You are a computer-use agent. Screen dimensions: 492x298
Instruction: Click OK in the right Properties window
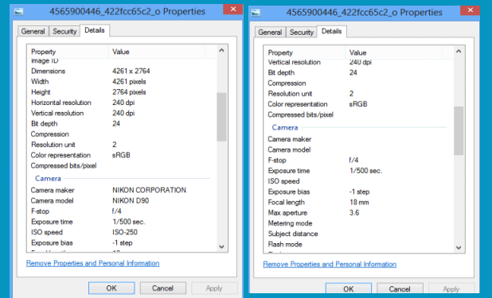point(348,289)
